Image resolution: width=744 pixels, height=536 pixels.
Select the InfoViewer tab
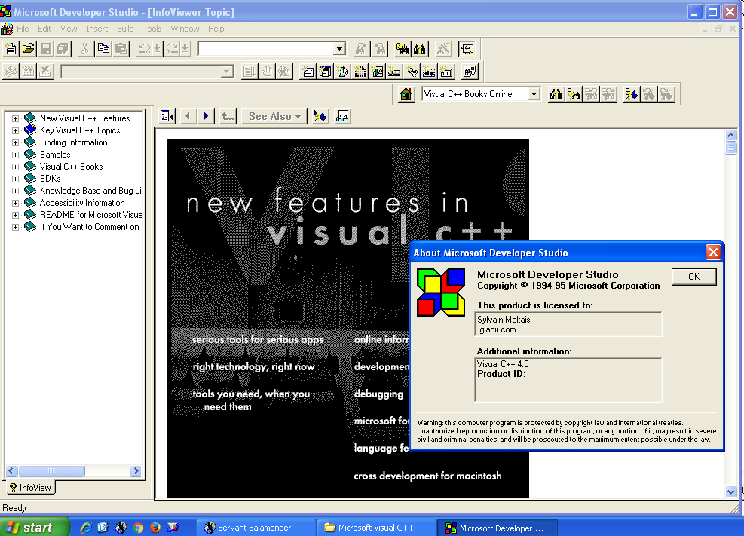(30, 488)
